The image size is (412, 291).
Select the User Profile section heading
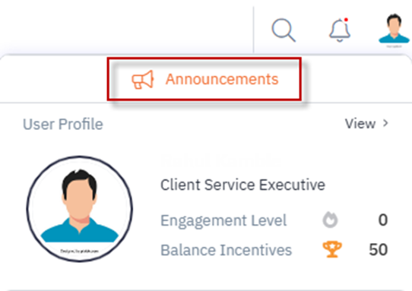point(63,125)
